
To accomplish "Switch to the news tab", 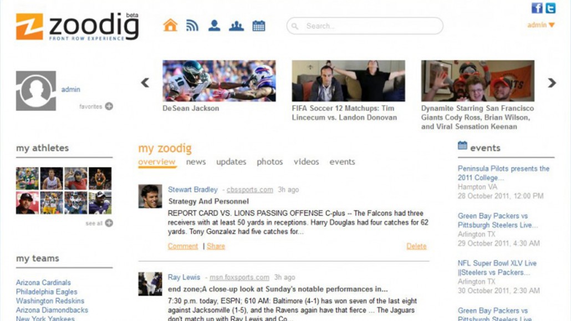I will 196,162.
